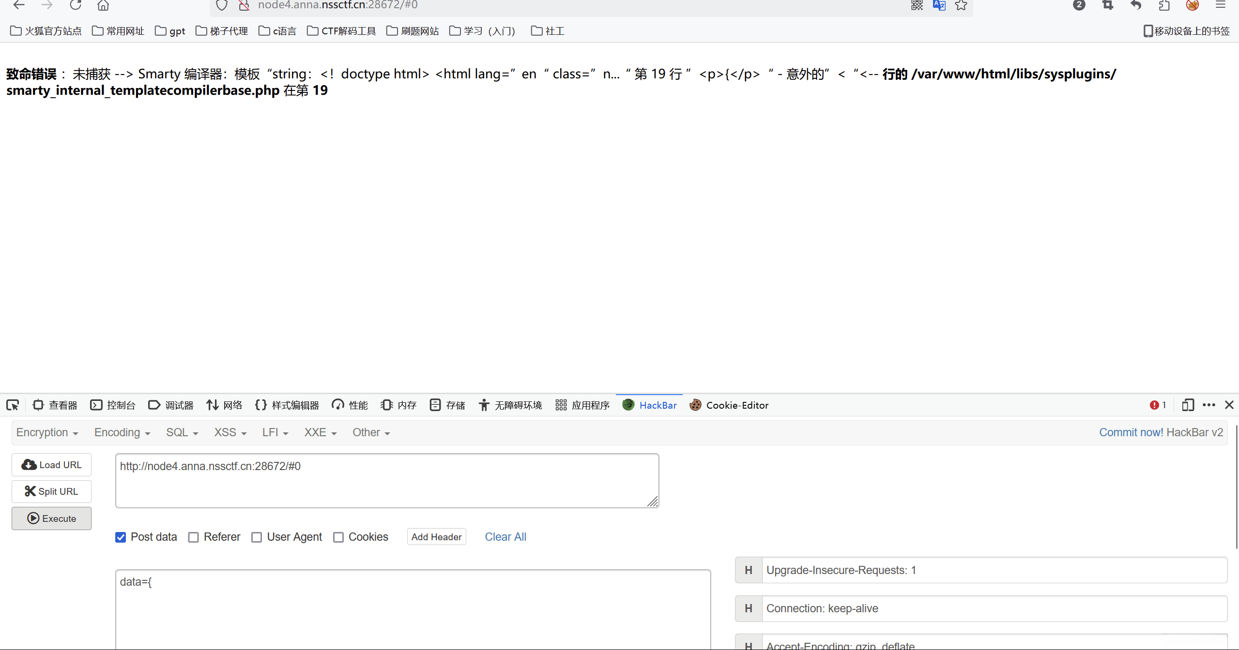Expand the Encryption dropdown in HackBar
This screenshot has height=650, width=1239.
click(47, 432)
